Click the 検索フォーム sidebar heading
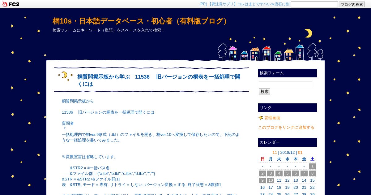Screen dimensions: 371x195 288,73
